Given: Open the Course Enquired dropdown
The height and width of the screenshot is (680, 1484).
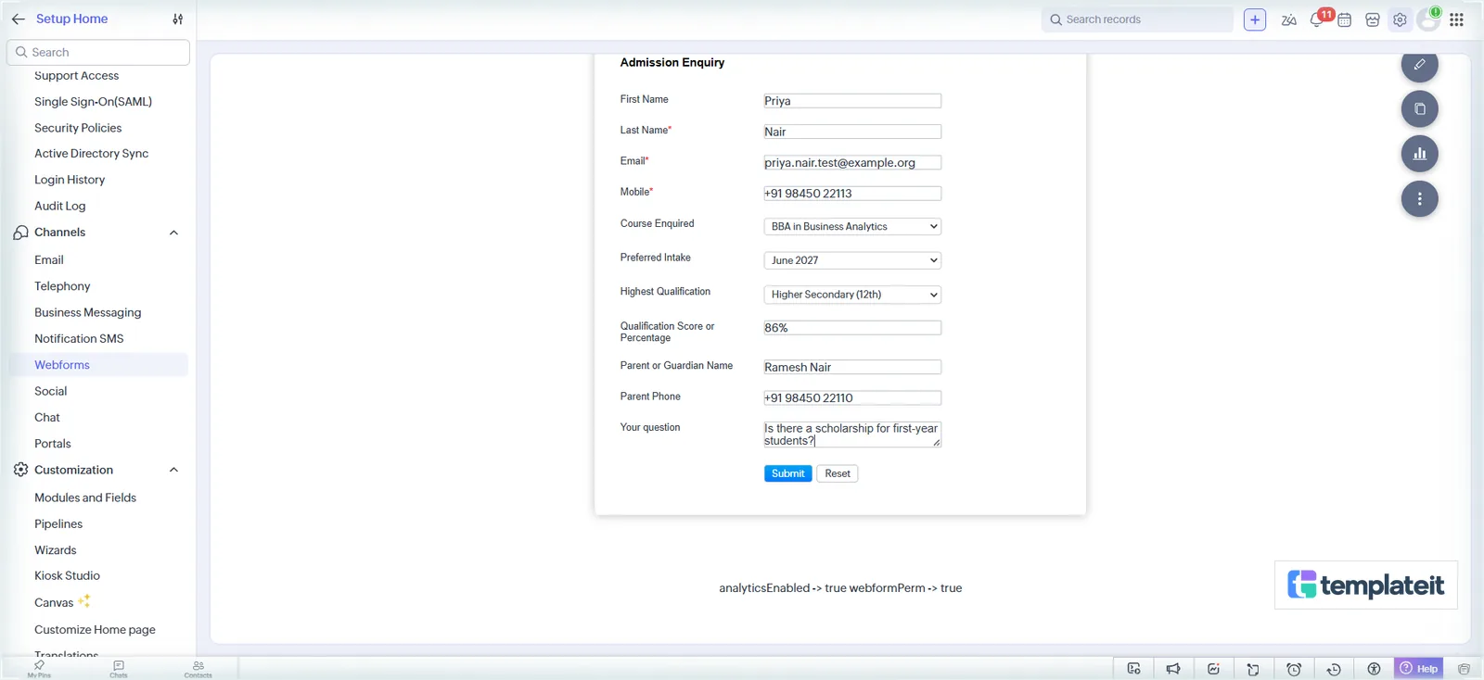Looking at the screenshot, I should pos(852,226).
